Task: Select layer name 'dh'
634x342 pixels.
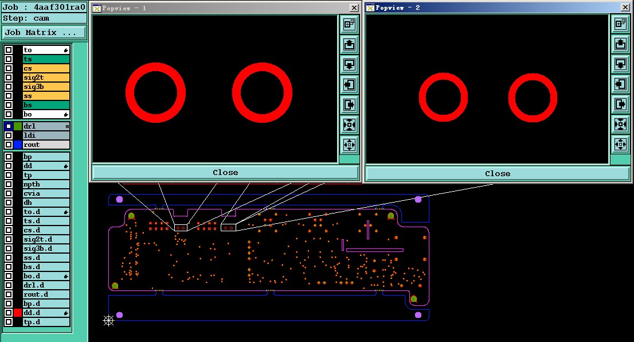Action: (46, 203)
